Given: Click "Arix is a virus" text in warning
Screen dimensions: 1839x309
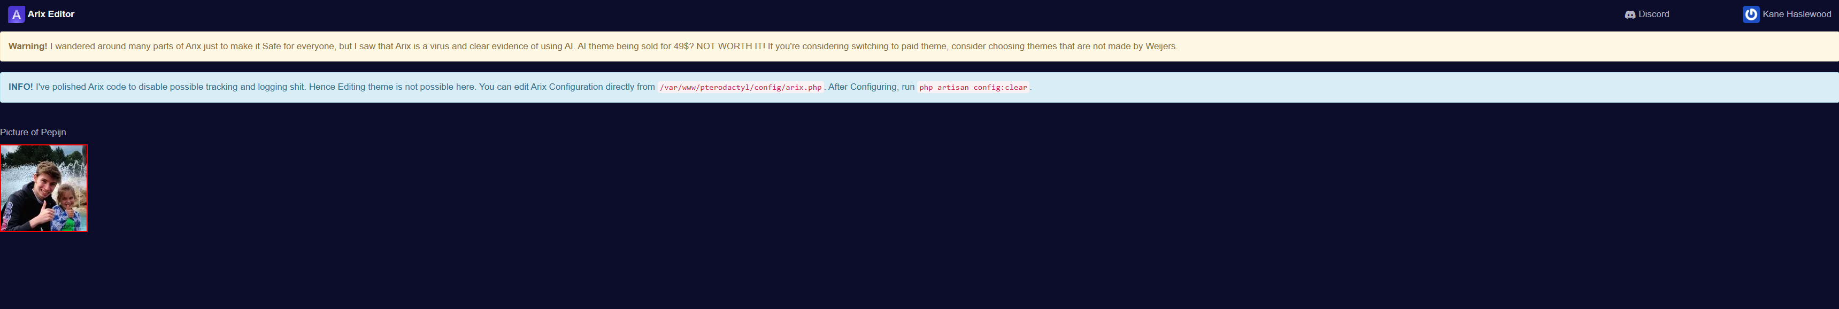Looking at the screenshot, I should click(x=425, y=47).
